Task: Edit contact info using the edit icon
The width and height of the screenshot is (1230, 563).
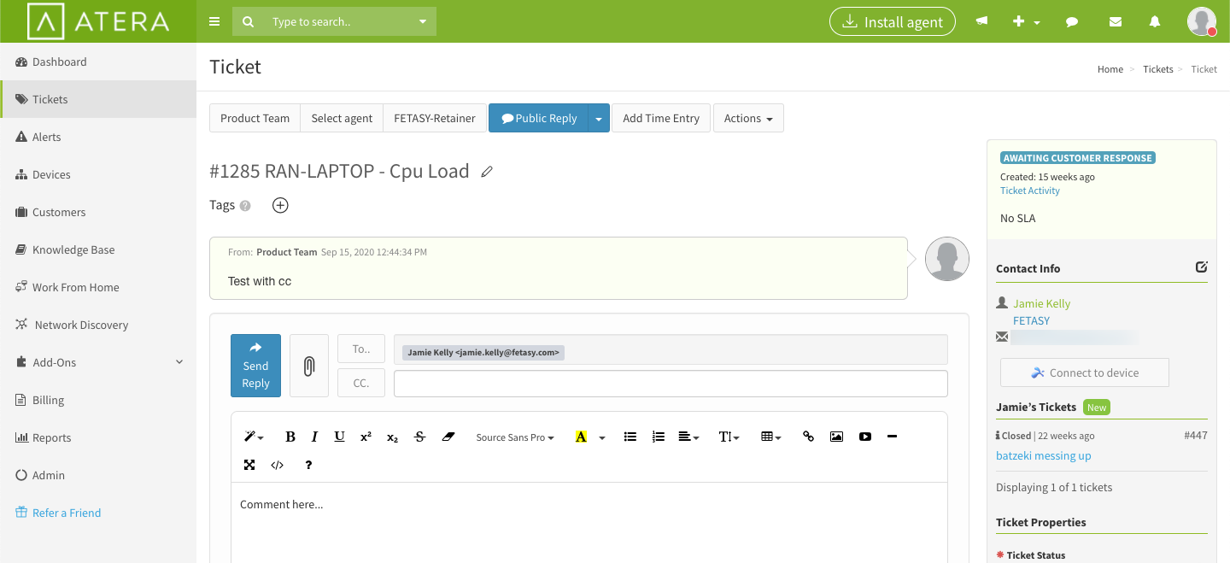Action: pyautogui.click(x=1201, y=267)
